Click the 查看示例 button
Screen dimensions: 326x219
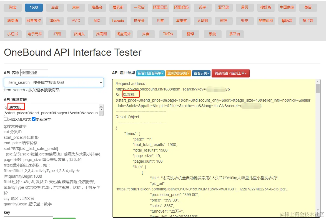coord(201,73)
